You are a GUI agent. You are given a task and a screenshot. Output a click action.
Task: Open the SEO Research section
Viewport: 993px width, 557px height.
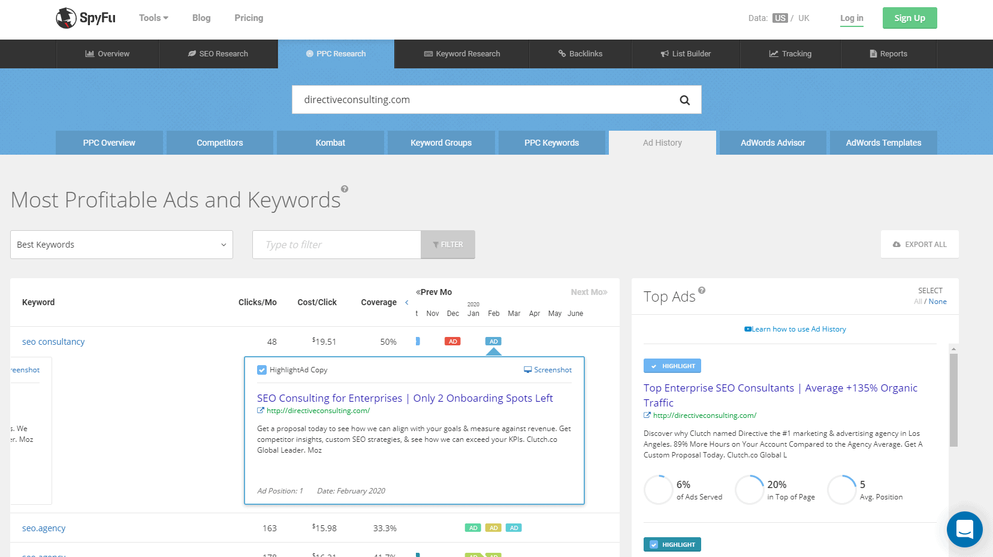(x=218, y=54)
